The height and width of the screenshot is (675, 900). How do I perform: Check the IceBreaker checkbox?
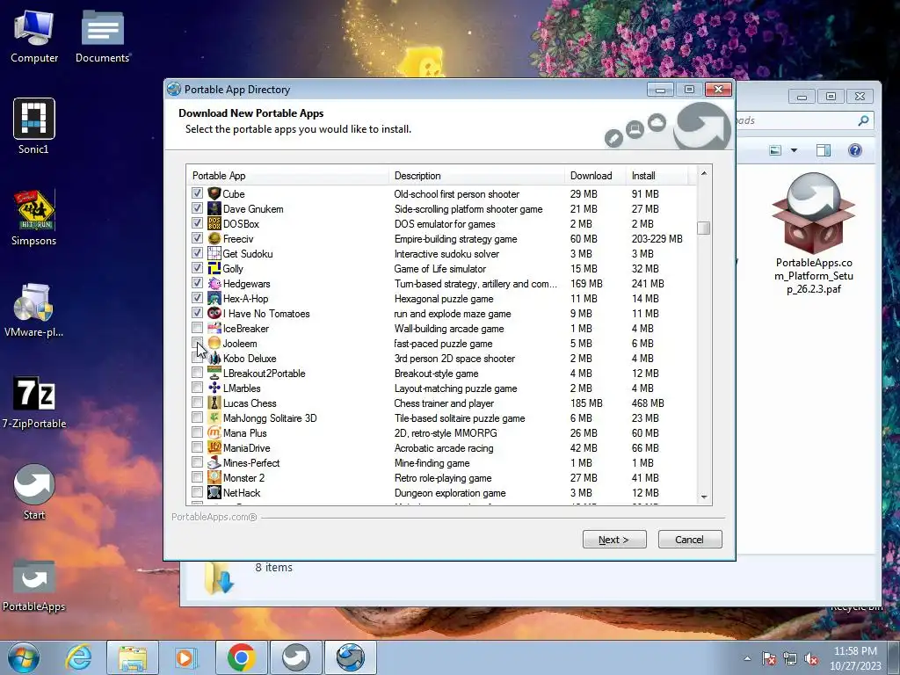pos(198,328)
